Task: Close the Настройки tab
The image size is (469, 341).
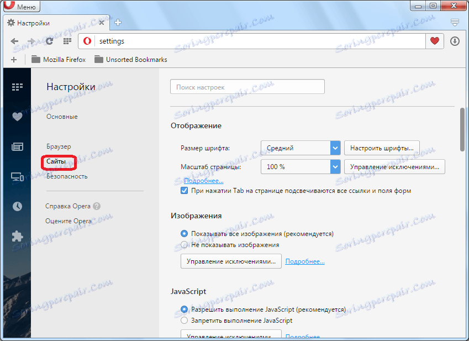Action: click(x=102, y=23)
